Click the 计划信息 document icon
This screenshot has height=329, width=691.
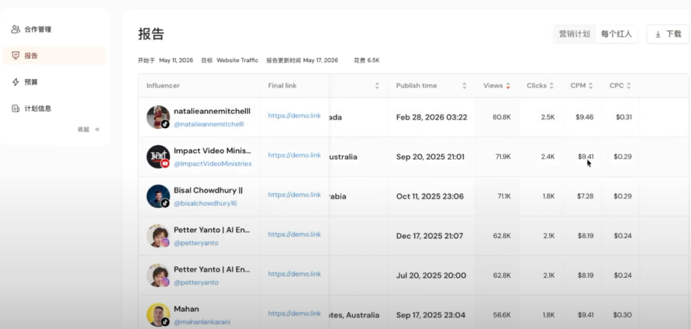click(x=15, y=108)
